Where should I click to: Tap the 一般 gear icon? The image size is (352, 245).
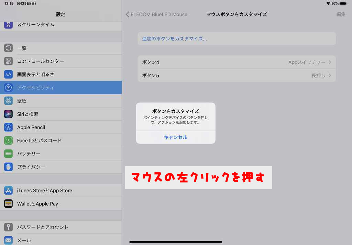pyautogui.click(x=8, y=48)
